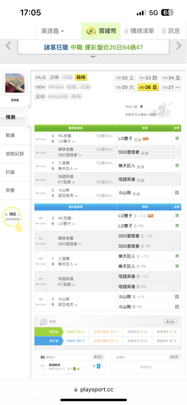Open the 黃建鑫 username dropdown
This screenshot has width=187, height=405.
[53, 31]
